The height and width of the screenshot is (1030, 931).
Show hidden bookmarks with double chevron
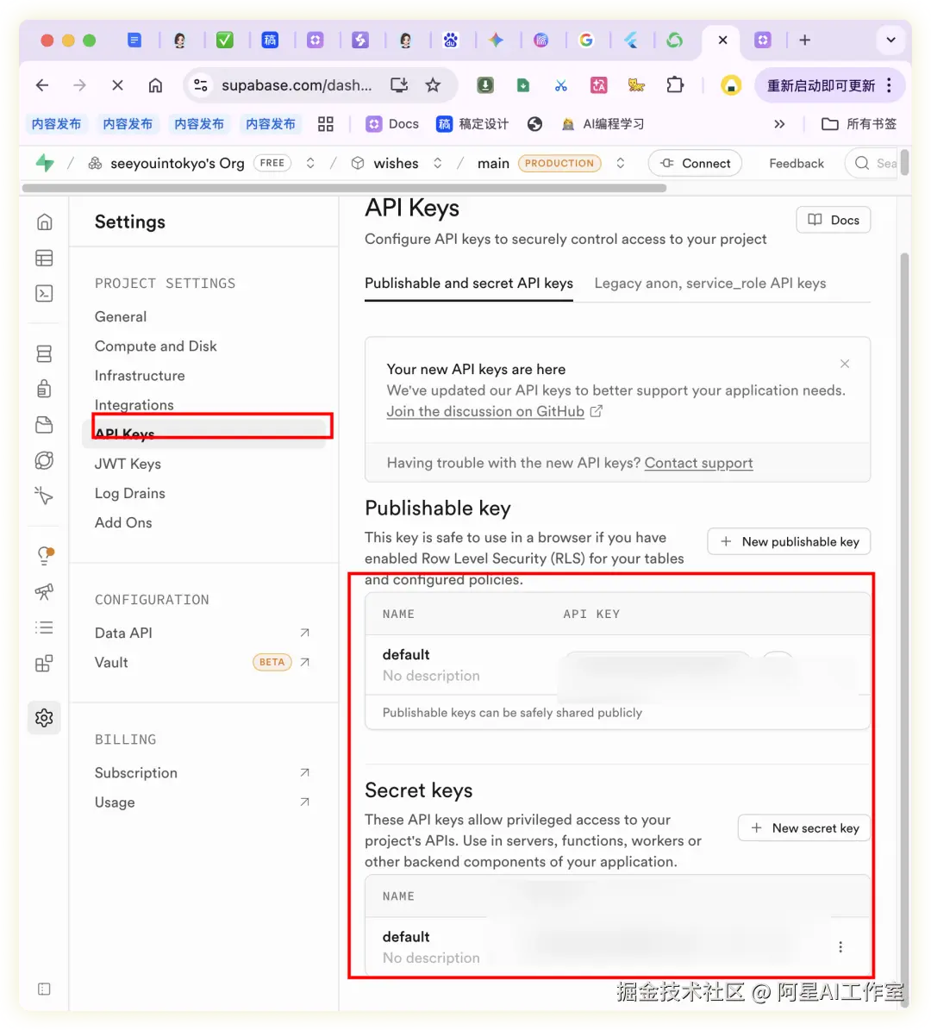(779, 124)
